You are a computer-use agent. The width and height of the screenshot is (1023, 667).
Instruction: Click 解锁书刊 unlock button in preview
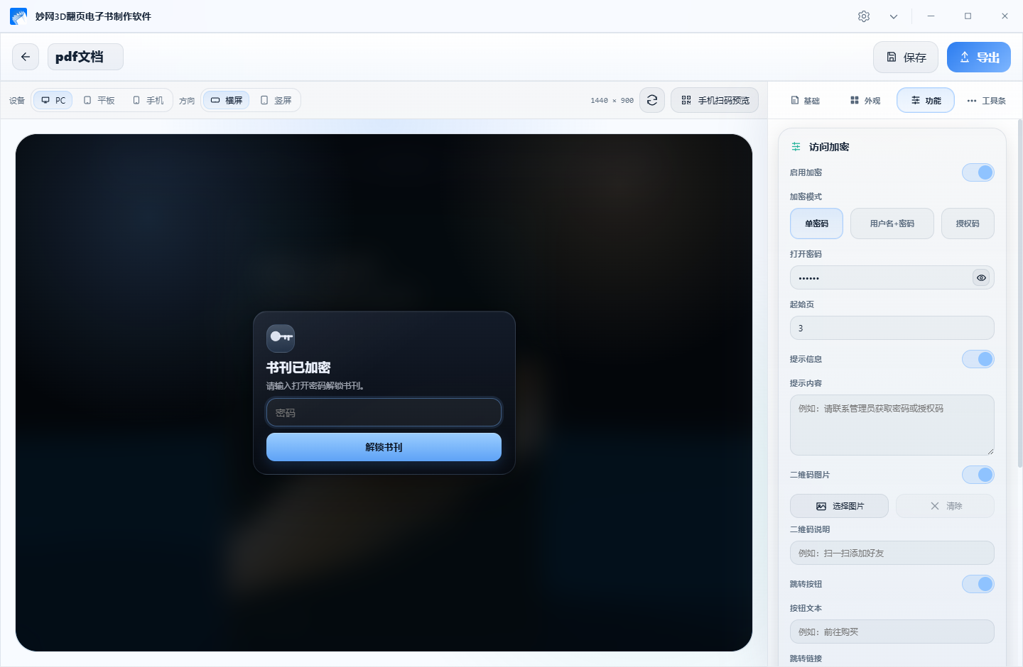384,447
